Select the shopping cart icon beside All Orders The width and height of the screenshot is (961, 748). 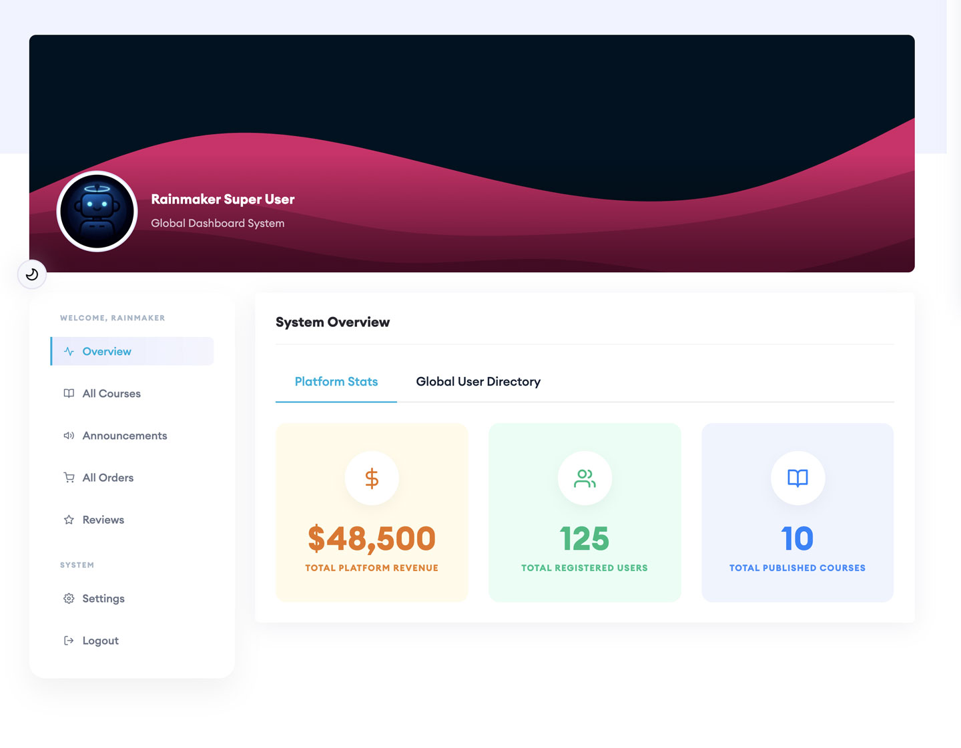click(69, 477)
